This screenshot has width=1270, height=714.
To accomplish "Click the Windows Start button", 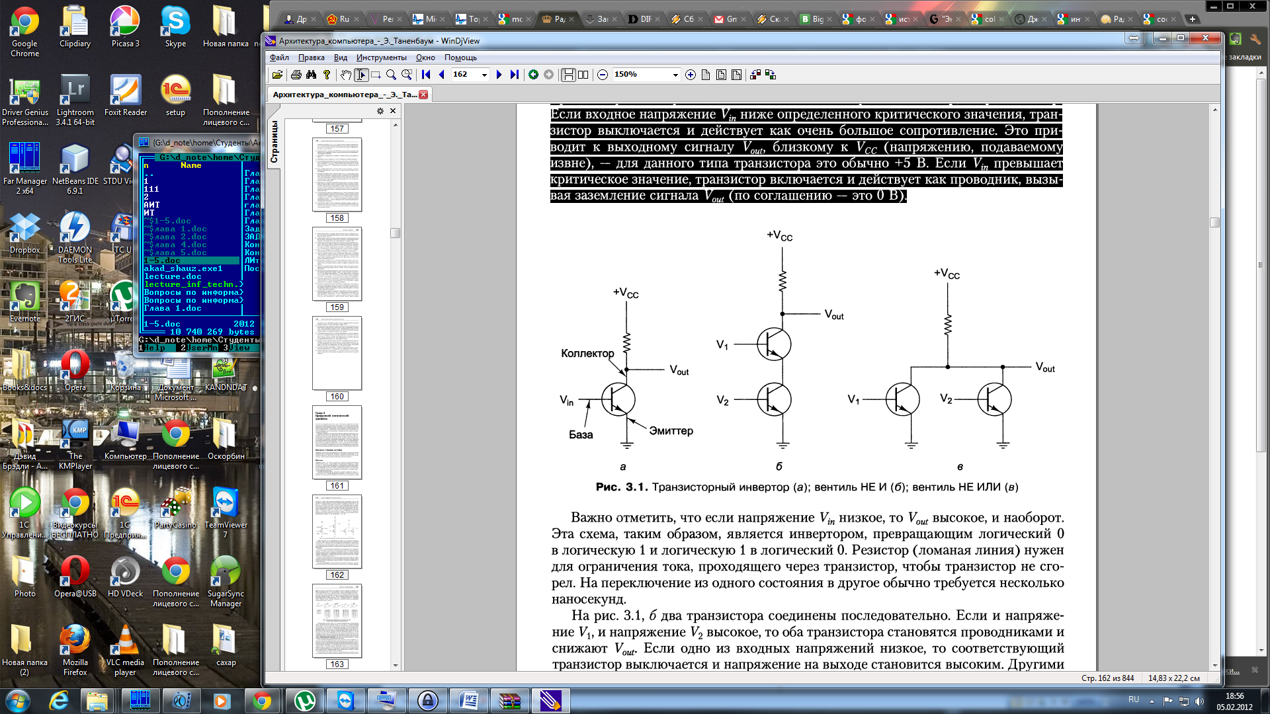I will click(x=17, y=701).
